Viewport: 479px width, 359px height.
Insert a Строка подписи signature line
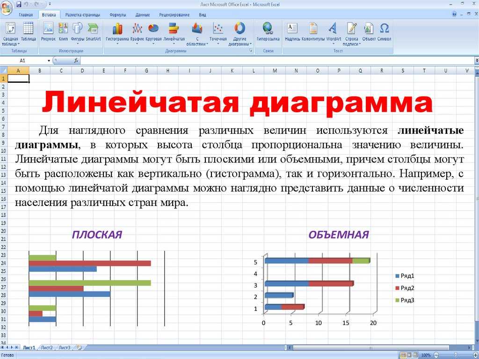pos(352,34)
